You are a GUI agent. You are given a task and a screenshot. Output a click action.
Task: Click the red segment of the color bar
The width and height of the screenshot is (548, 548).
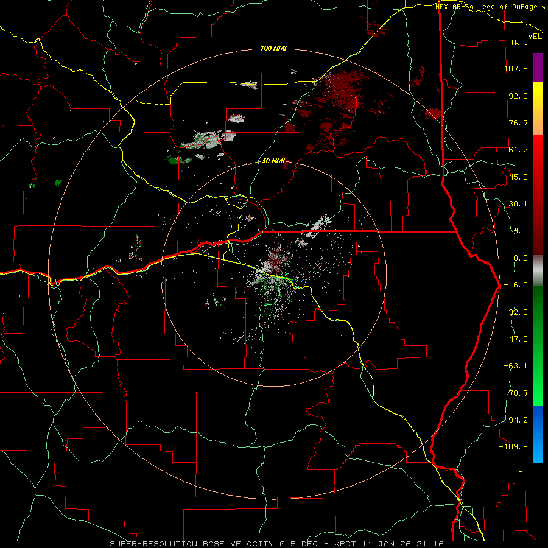[x=538, y=195]
